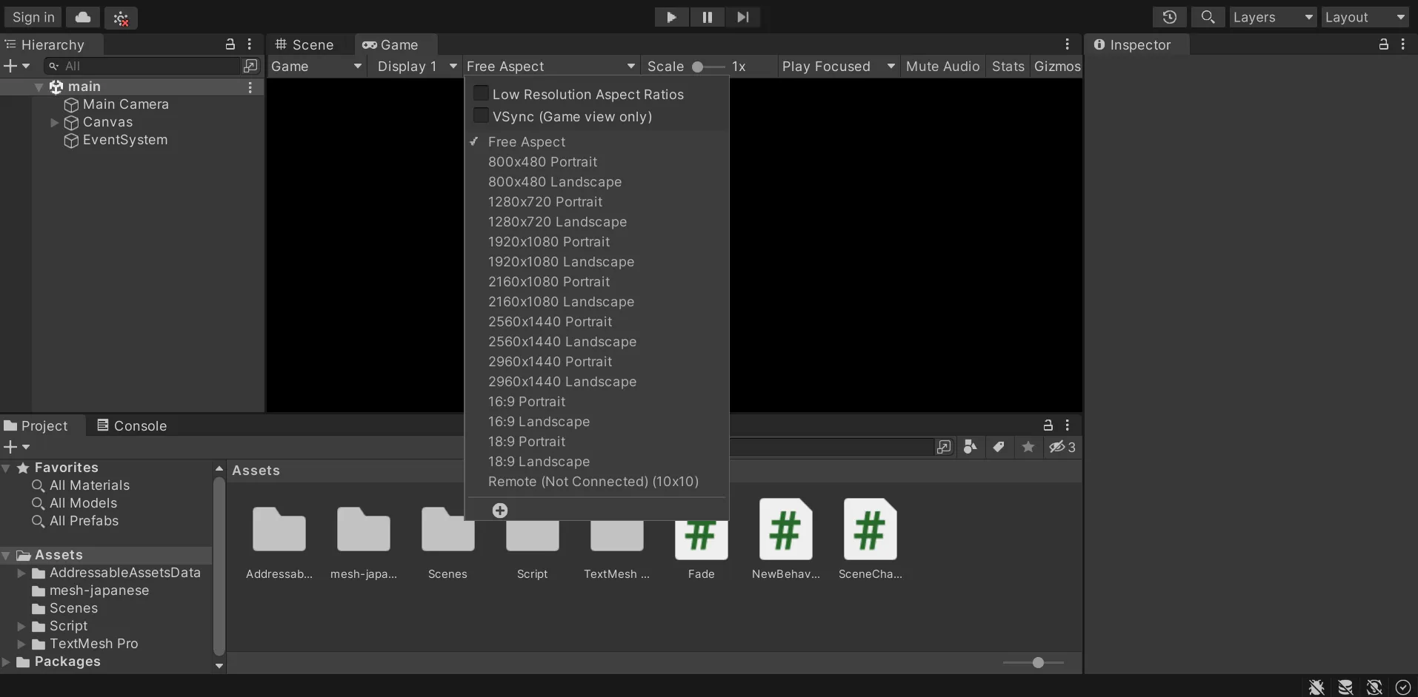Open Hierarchy create plus dropdown

(16, 66)
